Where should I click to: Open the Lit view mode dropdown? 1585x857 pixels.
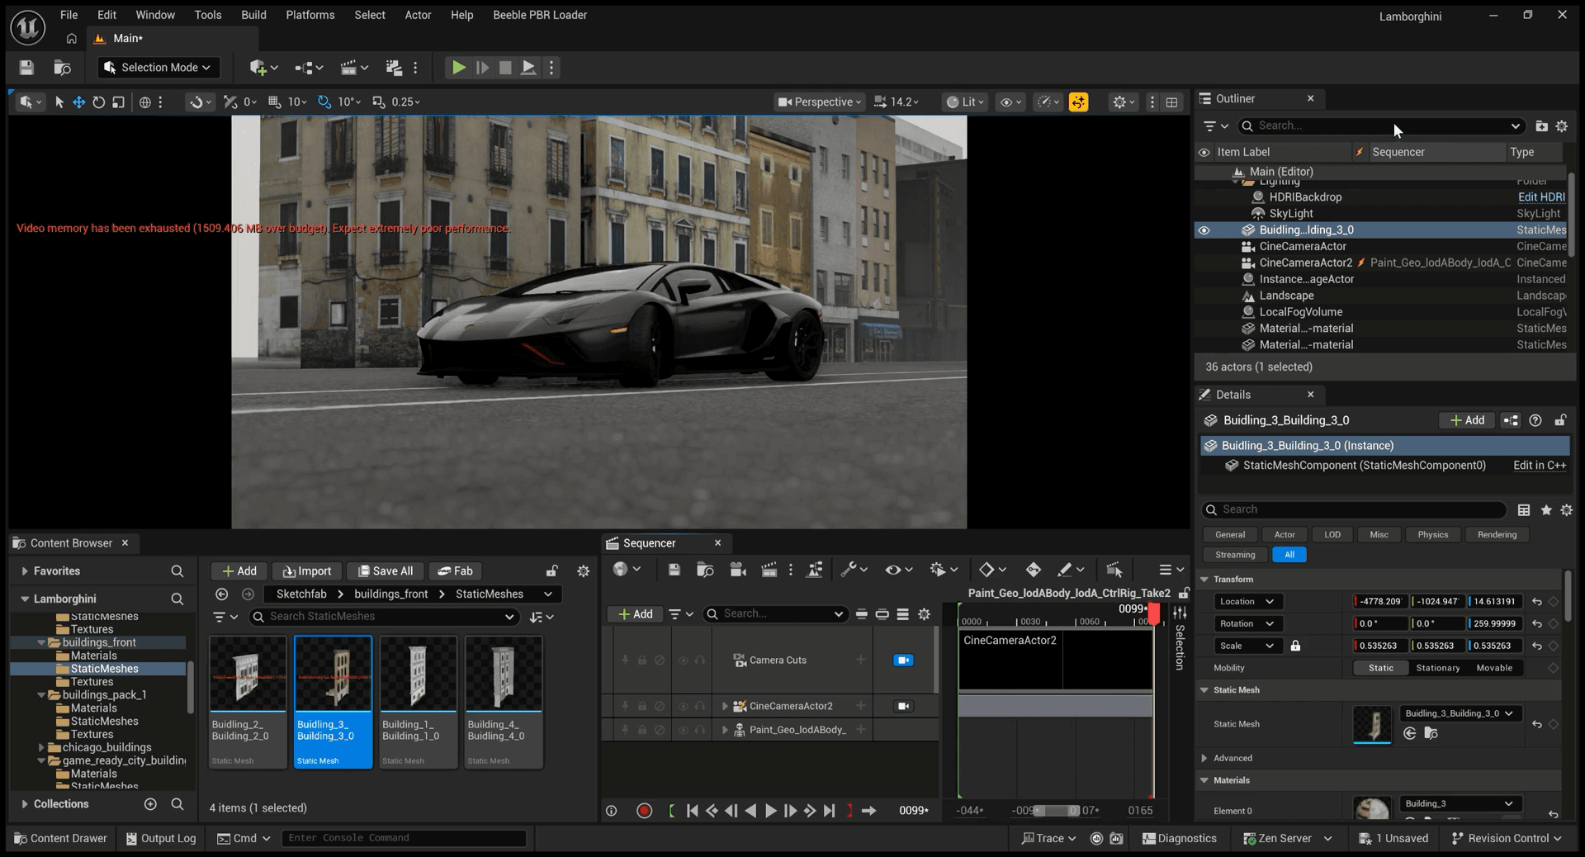coord(965,102)
